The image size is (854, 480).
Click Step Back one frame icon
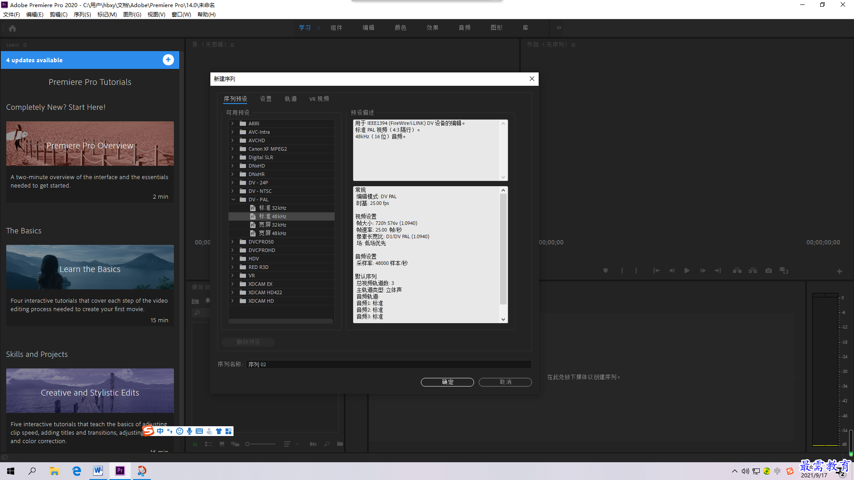[x=672, y=270]
